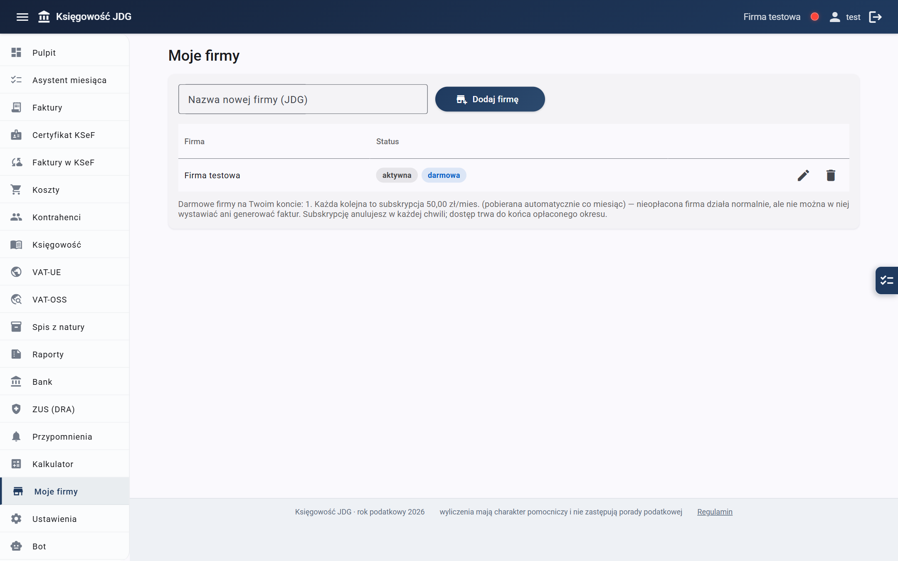The image size is (898, 561).
Task: Click the Bank building icon in sidebar
Action: point(16,381)
